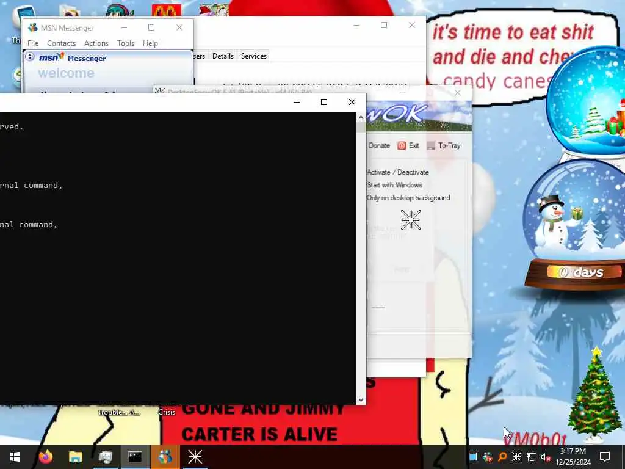Switch to Command Prompt taskbar icon

[x=135, y=457]
